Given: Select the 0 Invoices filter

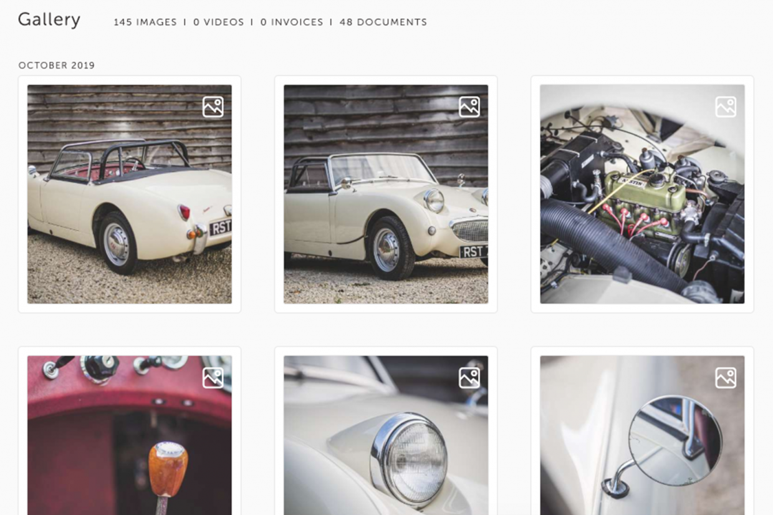Looking at the screenshot, I should (x=292, y=22).
